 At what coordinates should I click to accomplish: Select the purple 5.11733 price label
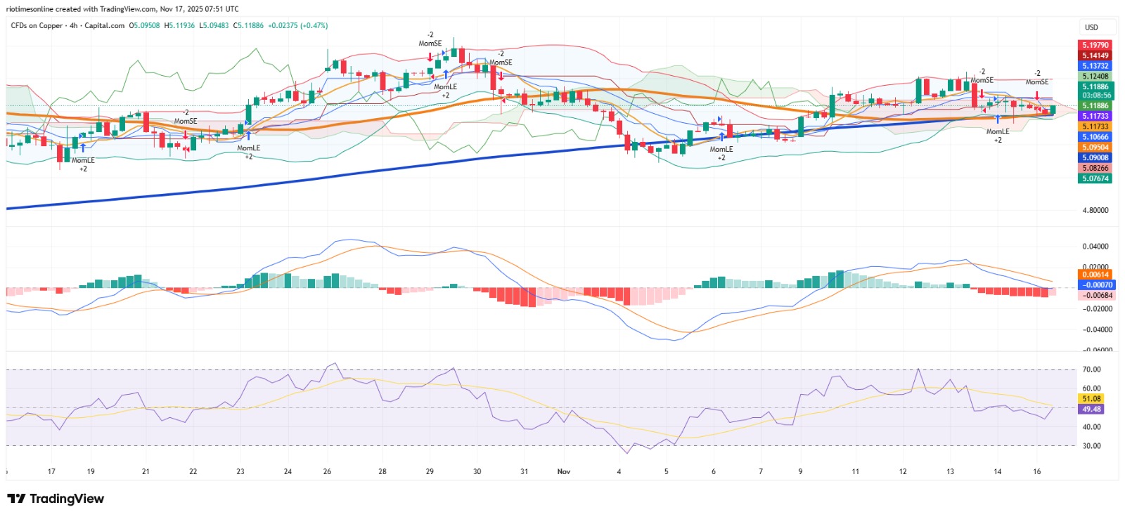click(x=1095, y=117)
